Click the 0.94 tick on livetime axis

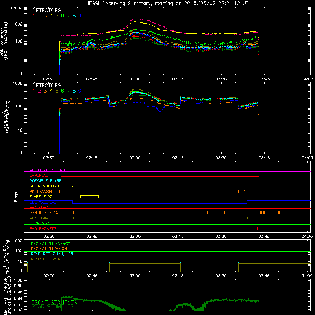[x=18, y=298]
